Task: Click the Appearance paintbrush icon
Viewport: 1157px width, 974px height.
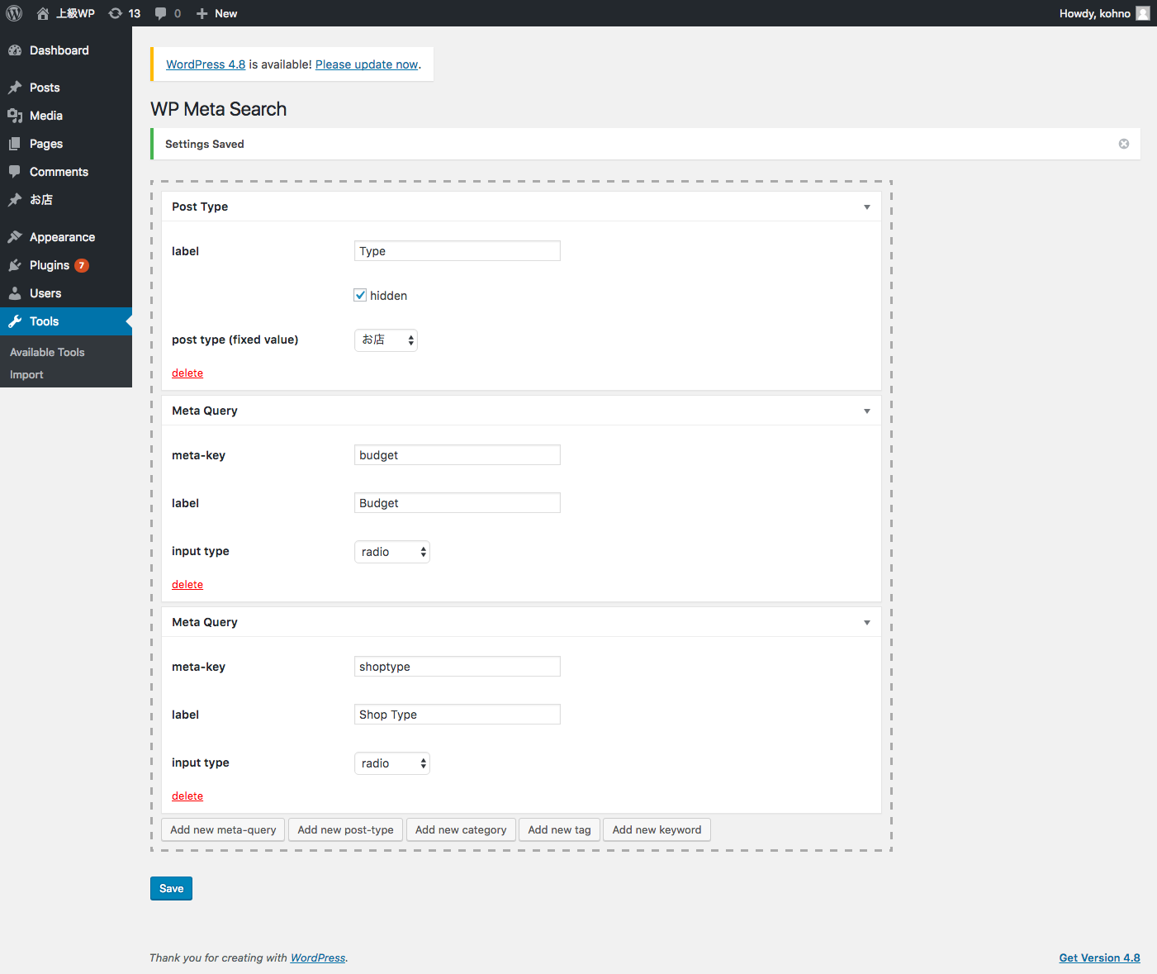Action: tap(15, 237)
